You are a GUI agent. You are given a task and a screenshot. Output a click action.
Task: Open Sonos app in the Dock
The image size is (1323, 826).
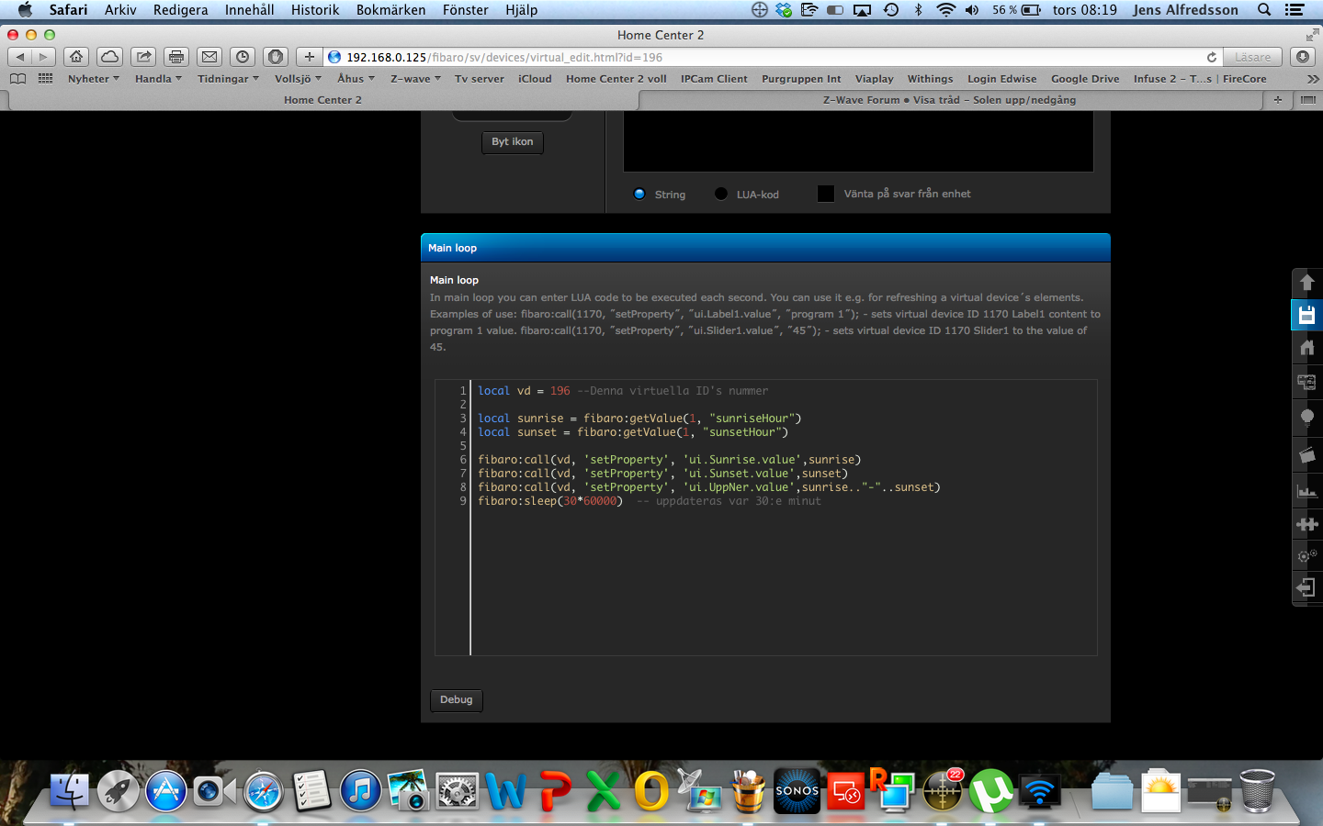(797, 791)
